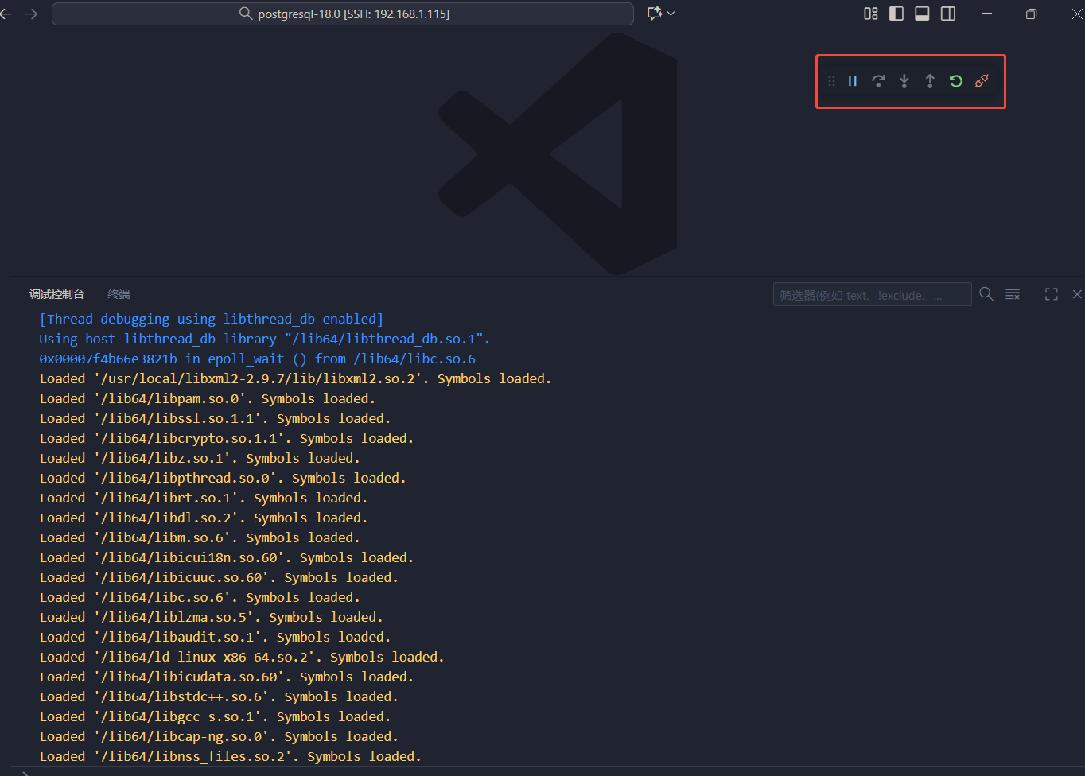This screenshot has width=1085, height=776.
Task: Click the liblzma.so.5 loaded line
Action: 212,617
